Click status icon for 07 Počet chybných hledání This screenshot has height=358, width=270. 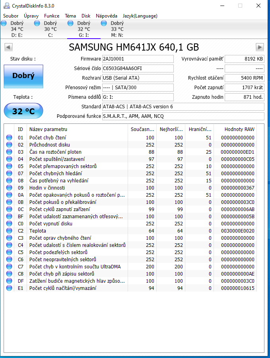[x=9, y=173]
